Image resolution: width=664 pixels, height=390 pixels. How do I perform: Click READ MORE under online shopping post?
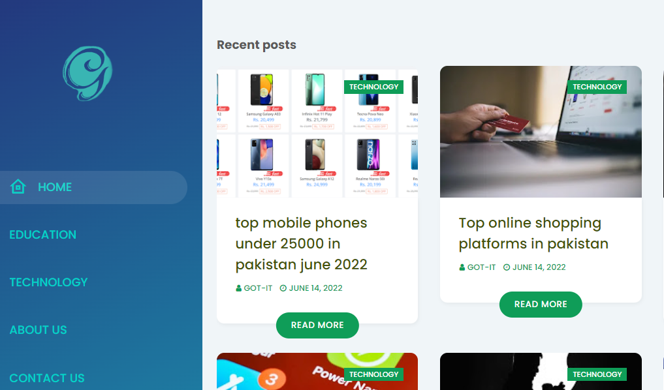541,304
